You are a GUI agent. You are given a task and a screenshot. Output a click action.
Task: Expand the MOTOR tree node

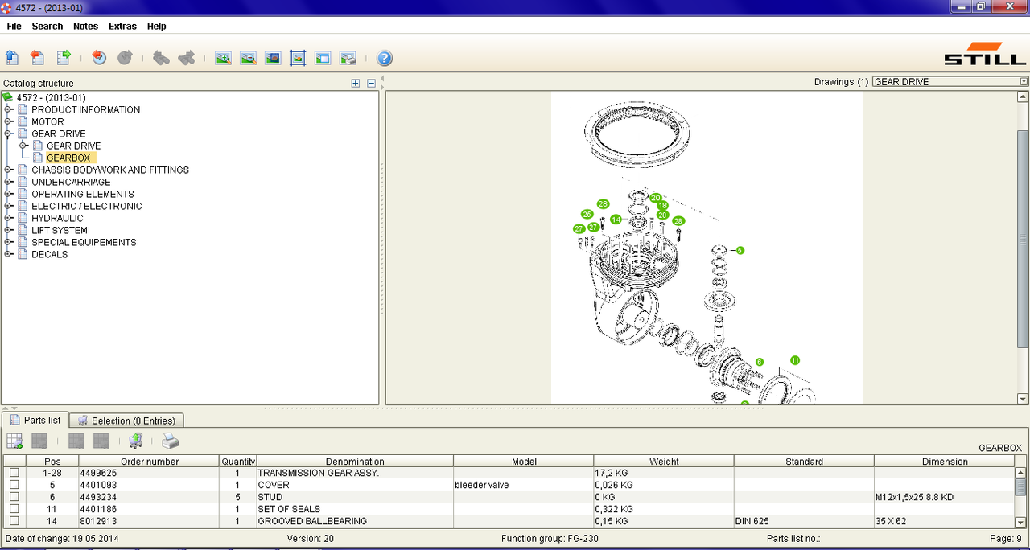(8, 121)
